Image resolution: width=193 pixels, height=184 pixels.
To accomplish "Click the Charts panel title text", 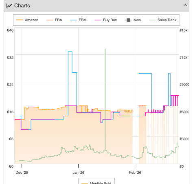I will click(22, 6).
